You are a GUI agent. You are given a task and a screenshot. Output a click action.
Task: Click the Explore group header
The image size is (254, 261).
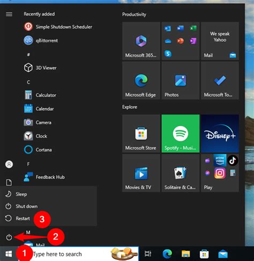pos(130,107)
